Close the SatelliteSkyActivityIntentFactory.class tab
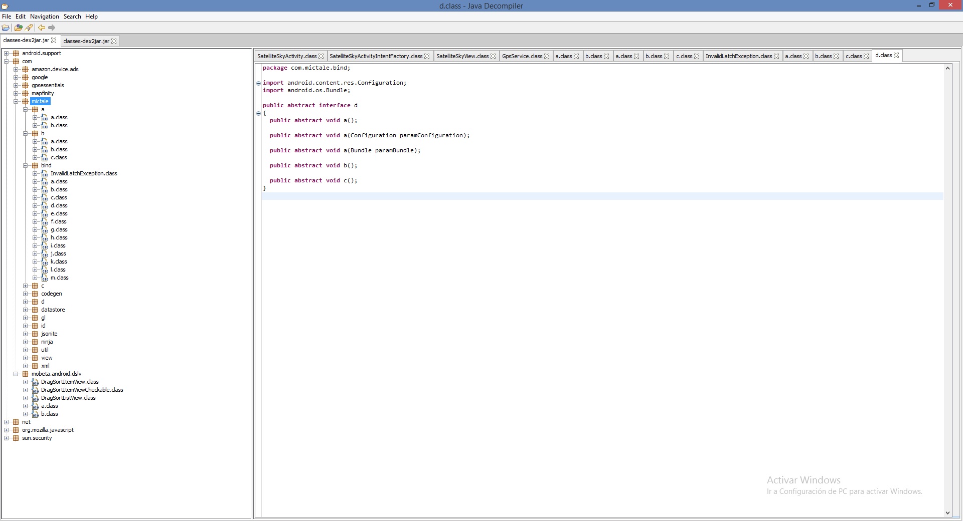963x521 pixels. point(427,56)
